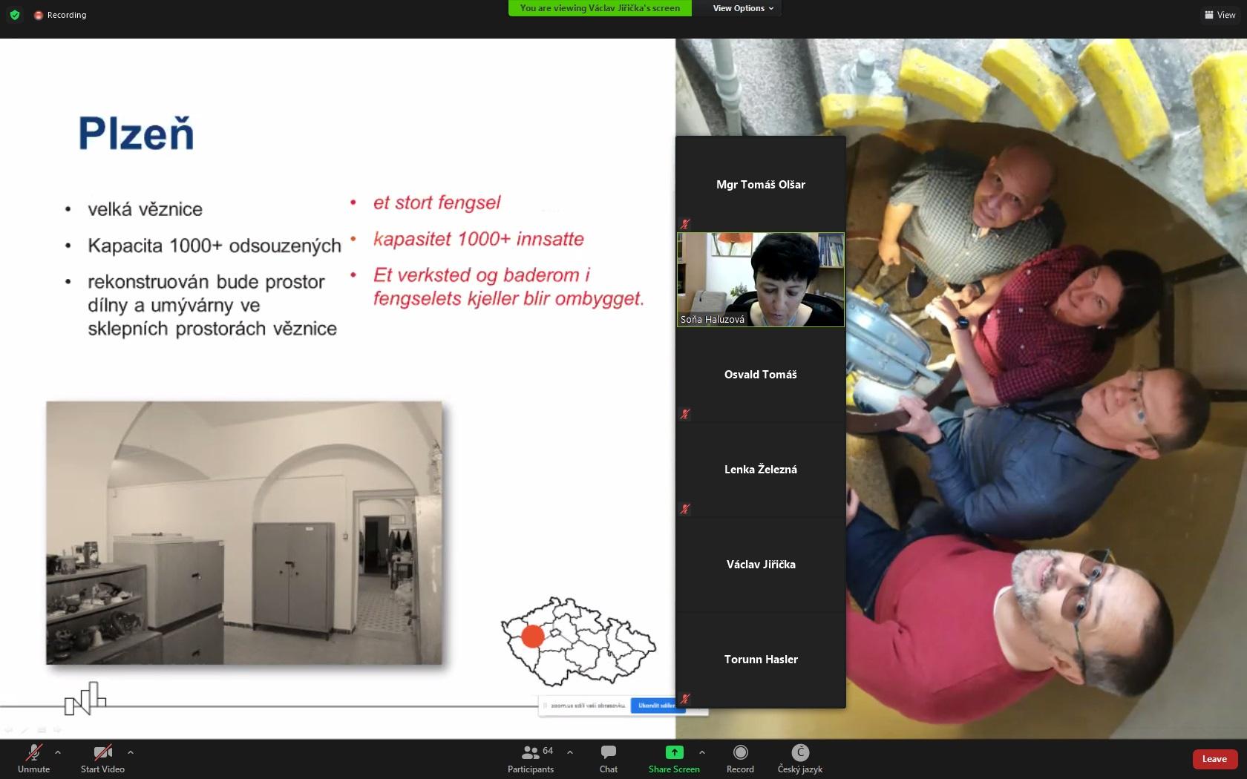
Task: Expand the View Options dropdown
Action: pyautogui.click(x=743, y=8)
